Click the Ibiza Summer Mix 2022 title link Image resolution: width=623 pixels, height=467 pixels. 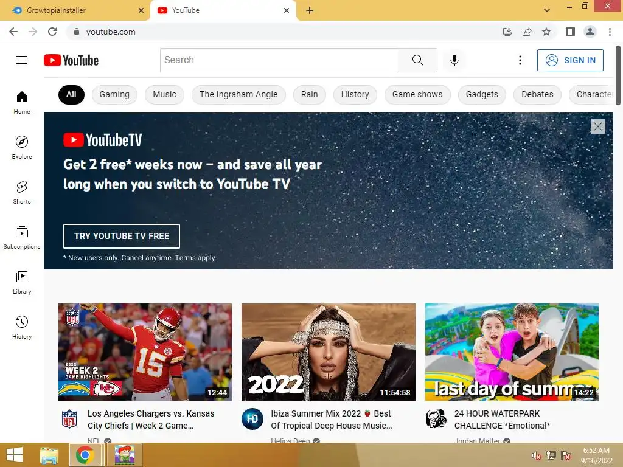tap(332, 420)
